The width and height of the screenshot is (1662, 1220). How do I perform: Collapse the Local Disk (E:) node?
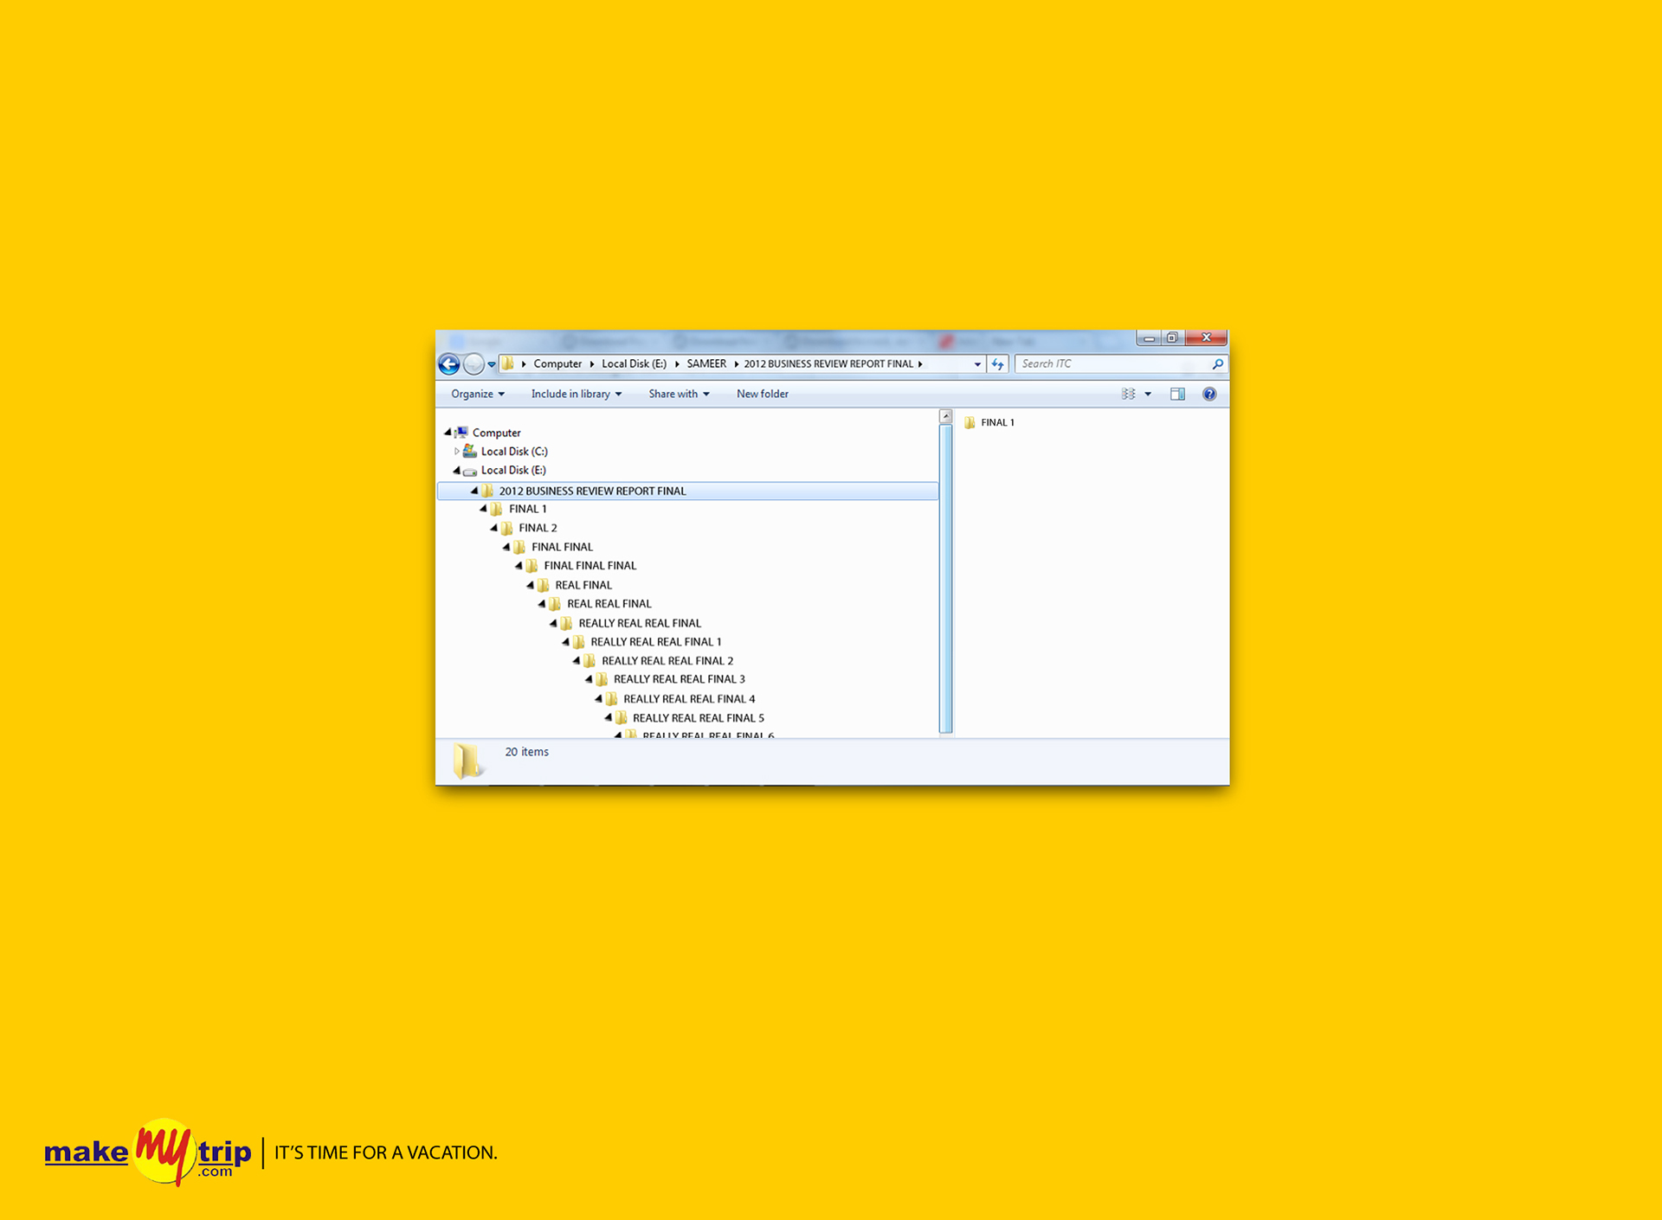click(x=456, y=471)
